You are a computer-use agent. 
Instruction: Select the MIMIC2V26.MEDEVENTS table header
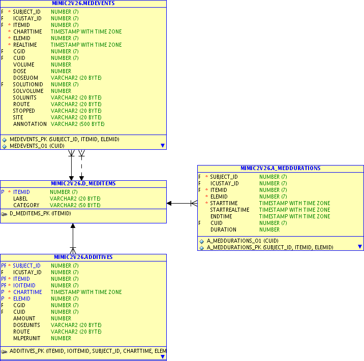[83, 3]
